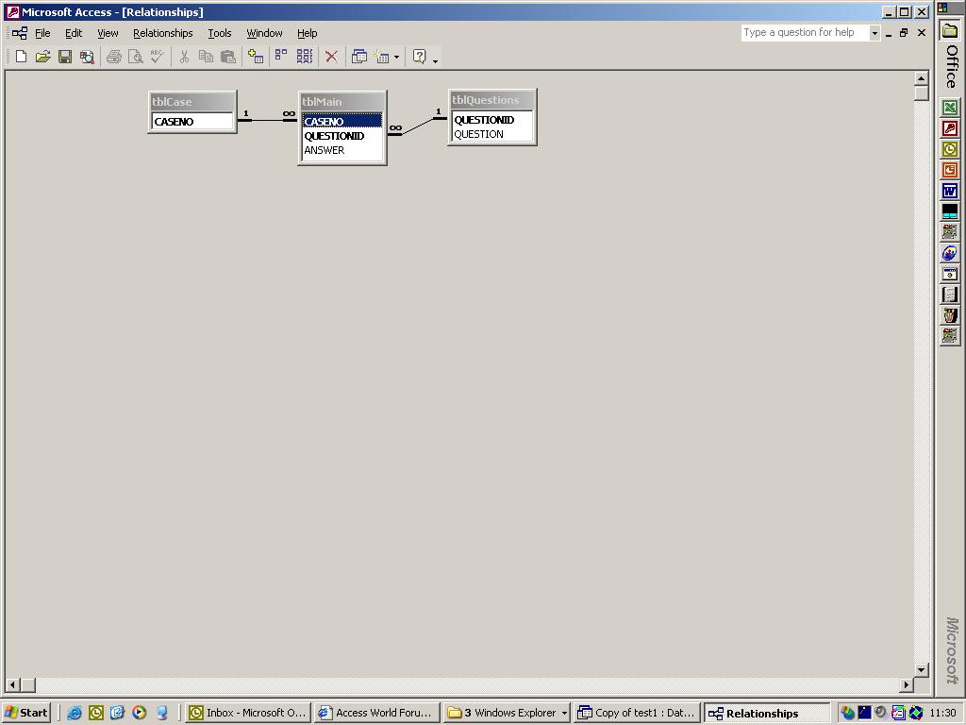Image resolution: width=966 pixels, height=725 pixels.
Task: Select the highlighted CASENO field in tblMain
Action: (x=341, y=122)
